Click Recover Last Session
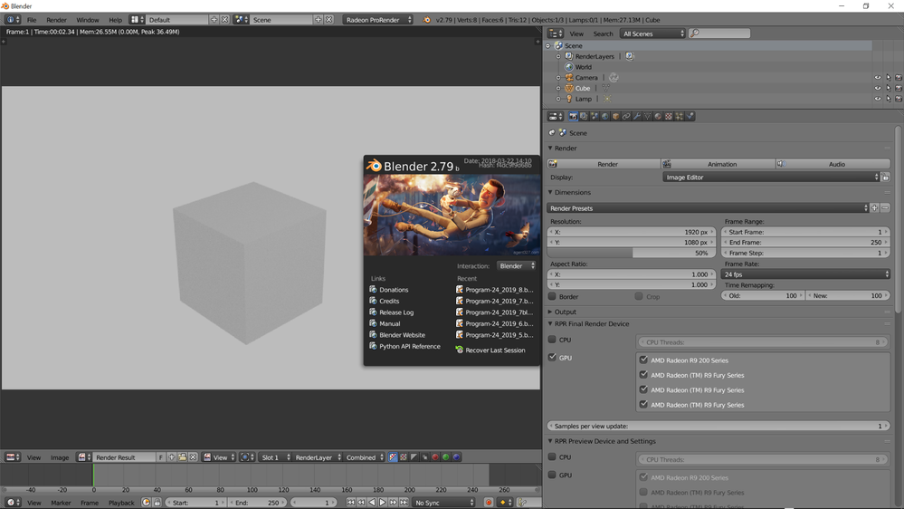The image size is (904, 509). pyautogui.click(x=495, y=350)
